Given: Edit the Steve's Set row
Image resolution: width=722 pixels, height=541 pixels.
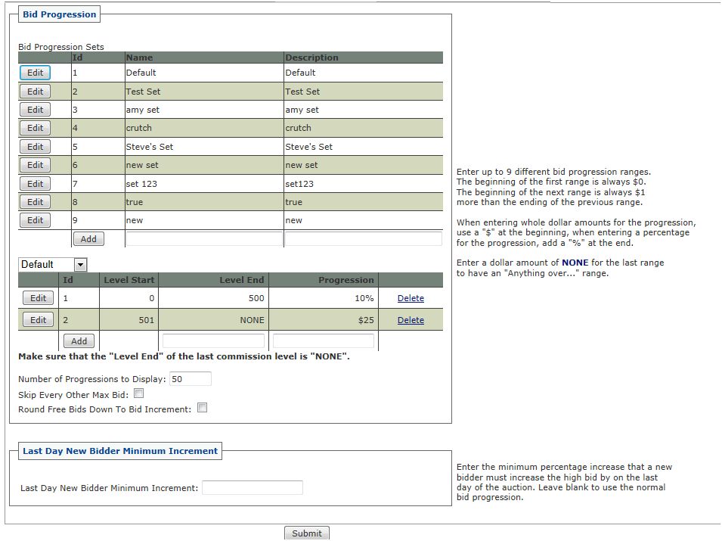Looking at the screenshot, I should (35, 147).
